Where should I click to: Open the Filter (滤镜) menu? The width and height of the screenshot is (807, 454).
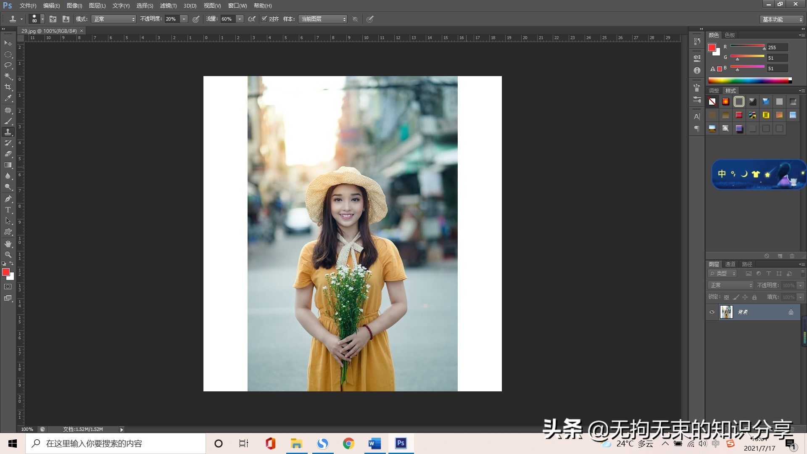[168, 5]
